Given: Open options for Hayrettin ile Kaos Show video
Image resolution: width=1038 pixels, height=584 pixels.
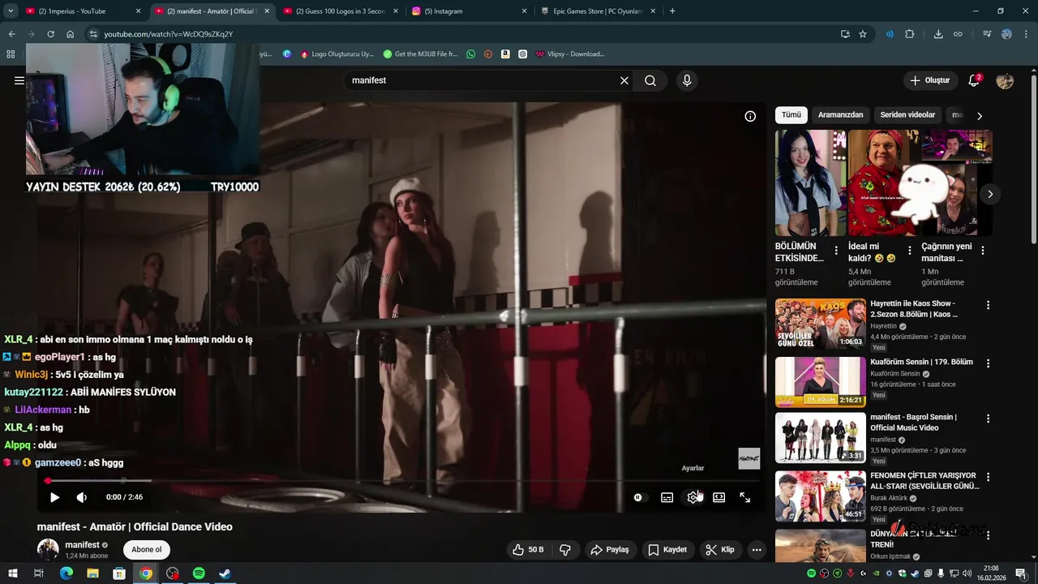Looking at the screenshot, I should 988,305.
